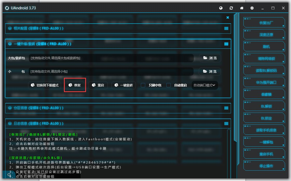Click grid icon on 日志信息 panel header
291x181 pixels.
click(x=226, y=124)
